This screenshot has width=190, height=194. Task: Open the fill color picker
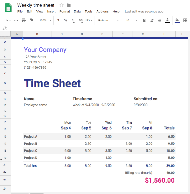pyautogui.click(x=177, y=20)
